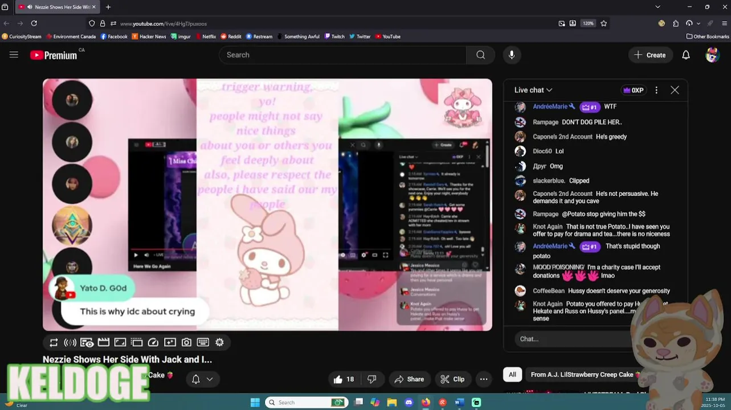This screenshot has width=731, height=410.
Task: Reload the page with the refresh button
Action: (x=34, y=23)
